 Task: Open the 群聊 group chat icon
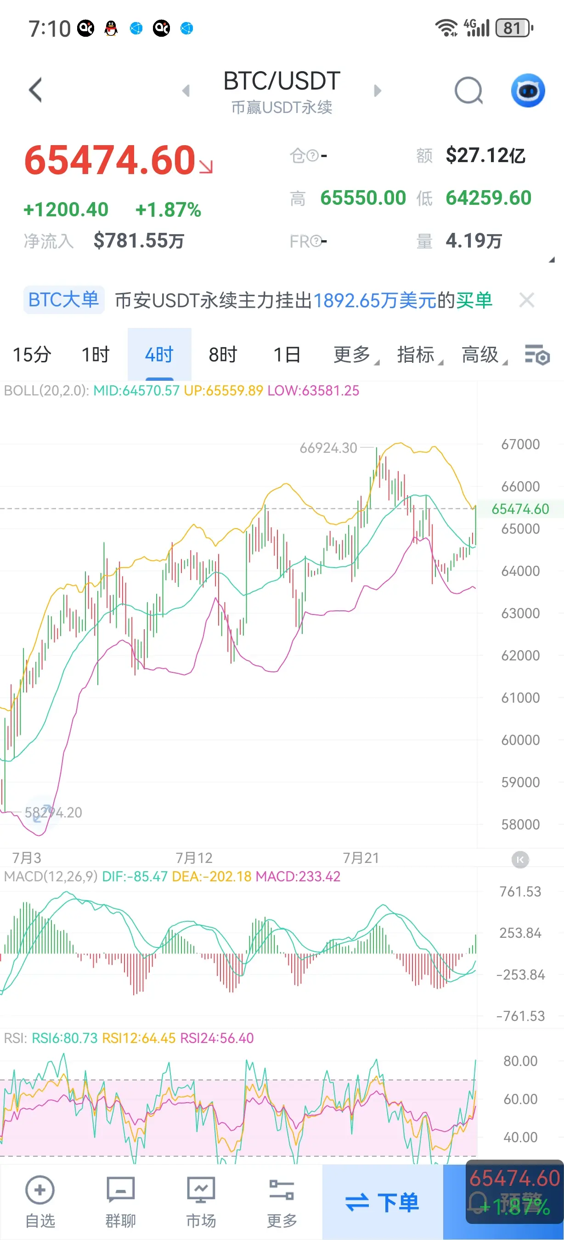(x=120, y=1190)
